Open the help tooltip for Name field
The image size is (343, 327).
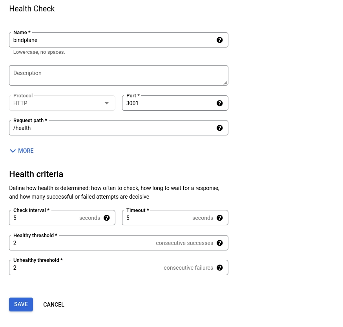[x=220, y=40]
